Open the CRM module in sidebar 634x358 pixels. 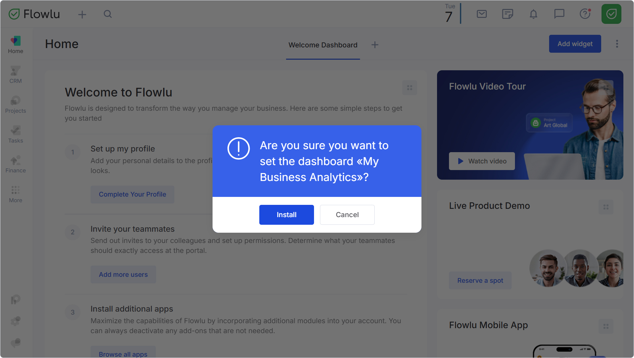coord(16,75)
